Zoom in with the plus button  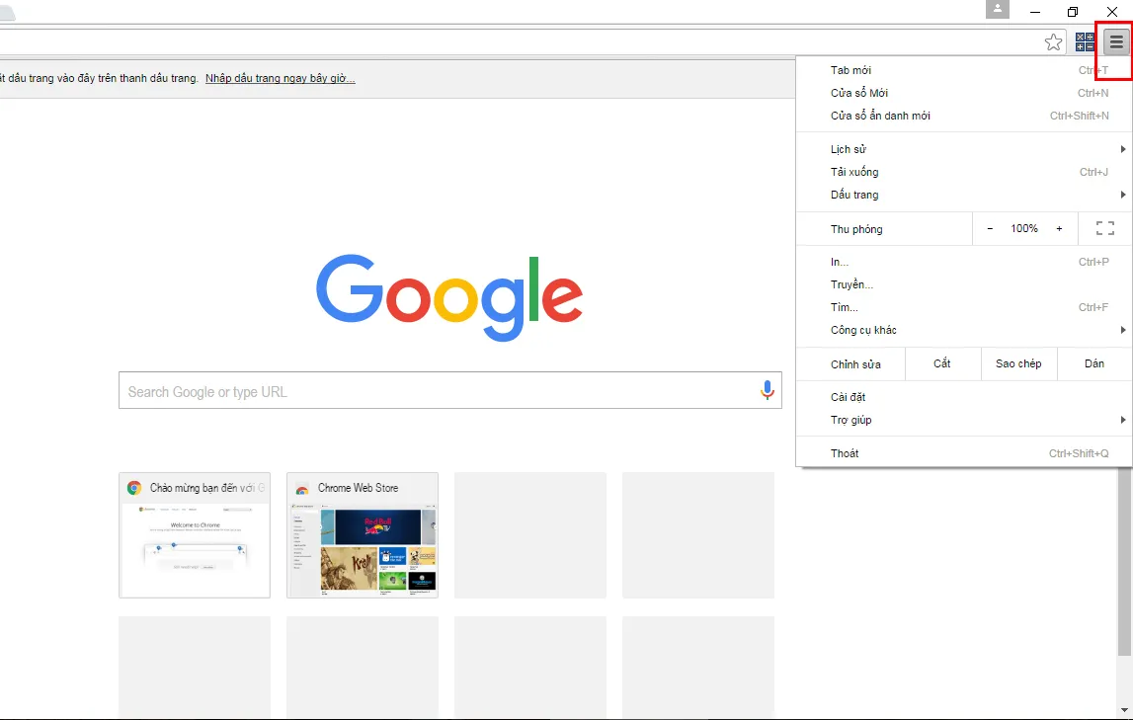coord(1059,228)
